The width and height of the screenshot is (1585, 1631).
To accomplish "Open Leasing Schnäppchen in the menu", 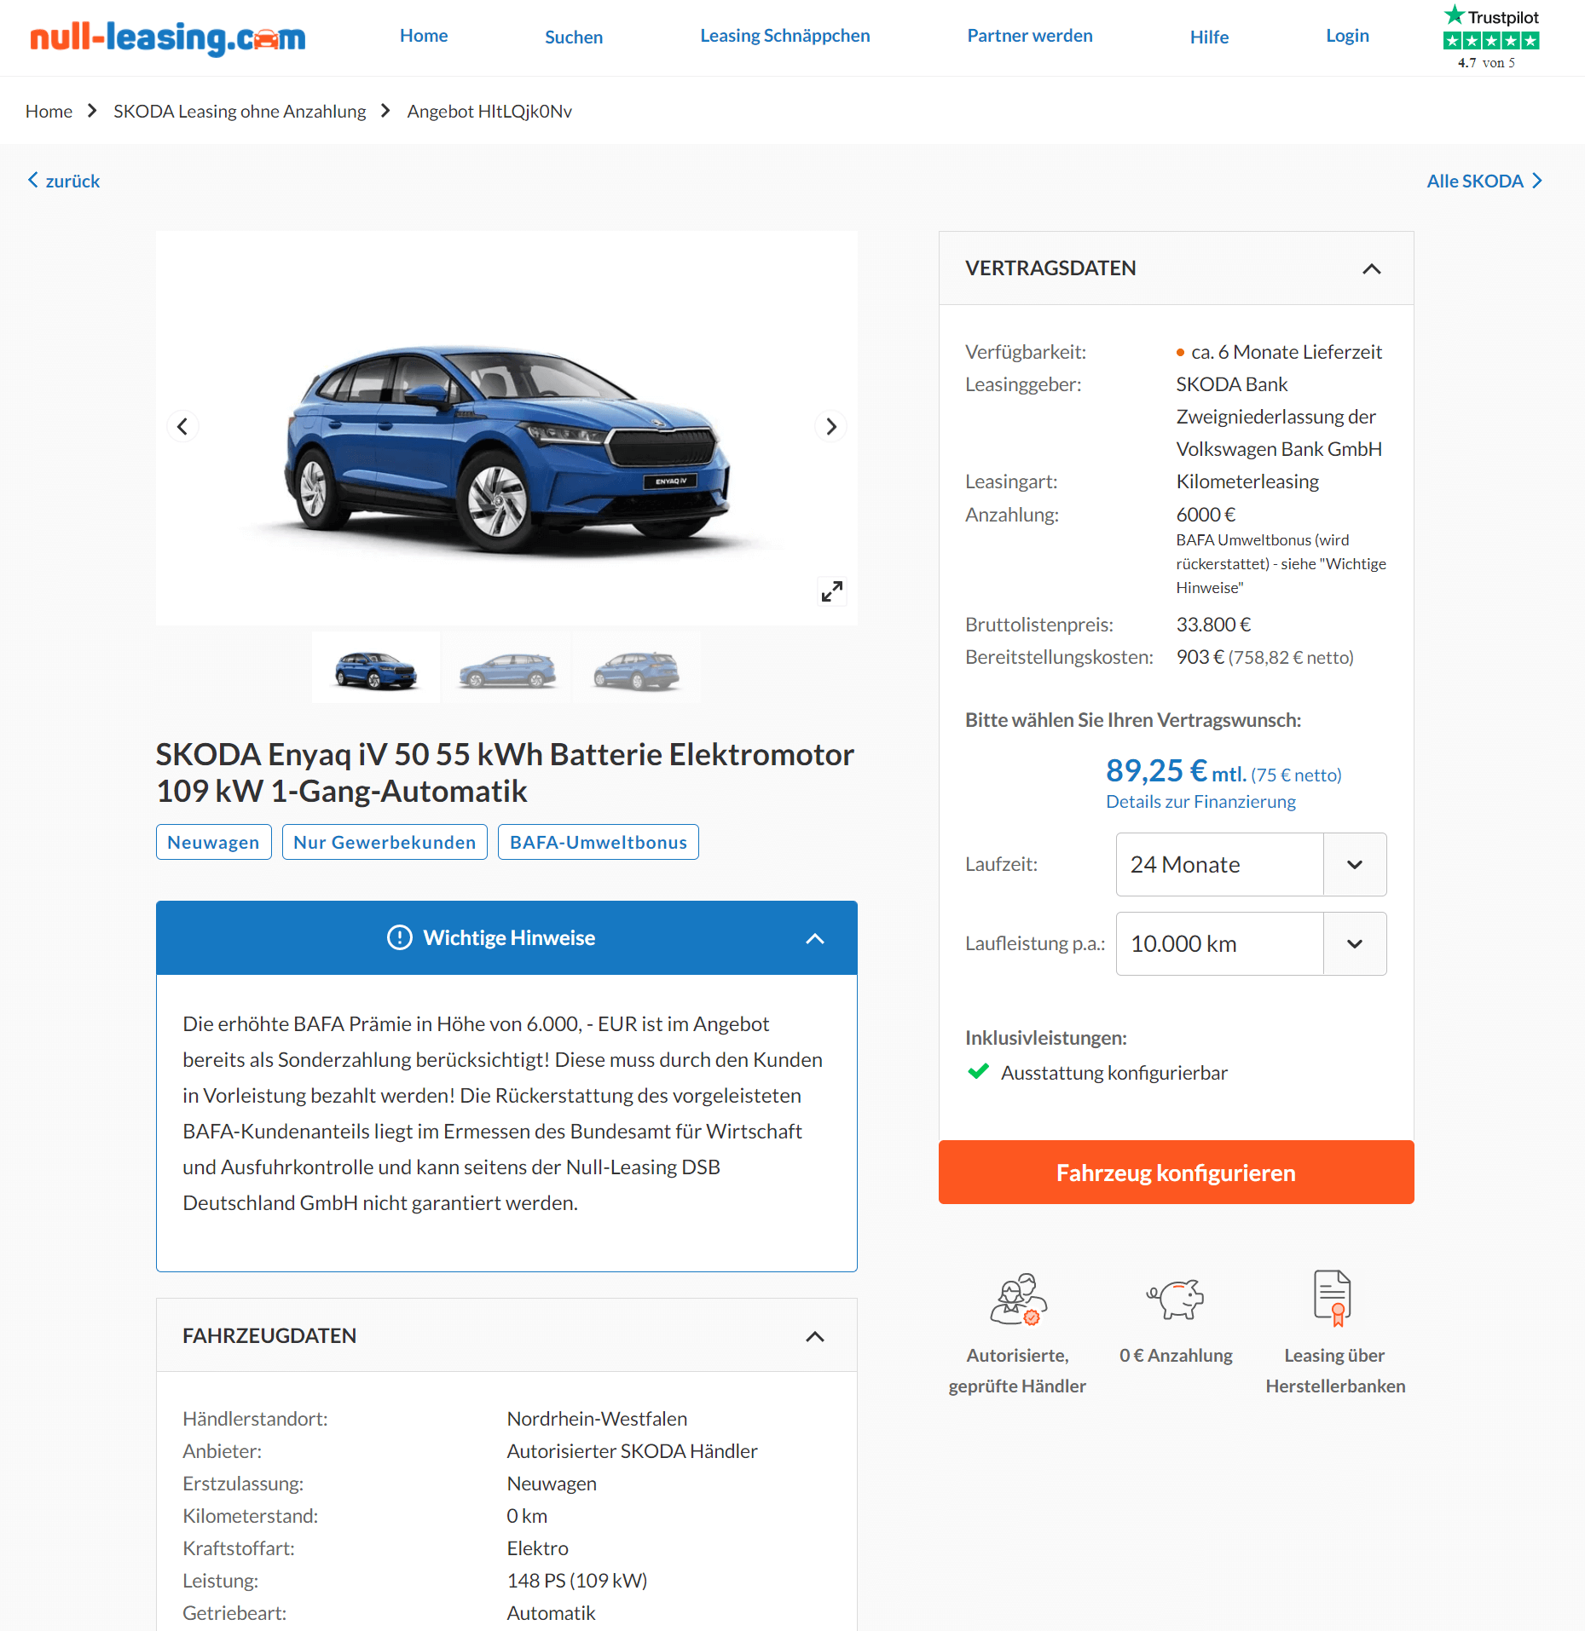I will [x=785, y=36].
